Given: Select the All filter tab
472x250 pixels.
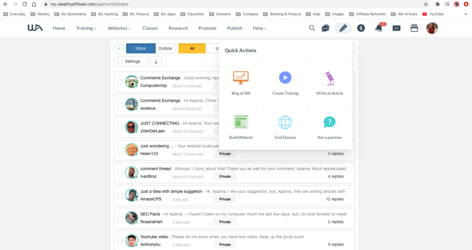Looking at the screenshot, I should tap(192, 48).
